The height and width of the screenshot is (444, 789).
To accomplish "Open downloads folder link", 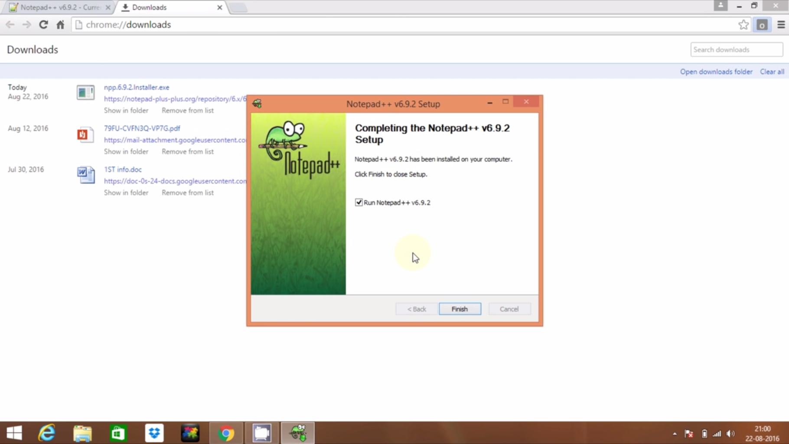I will [x=716, y=72].
